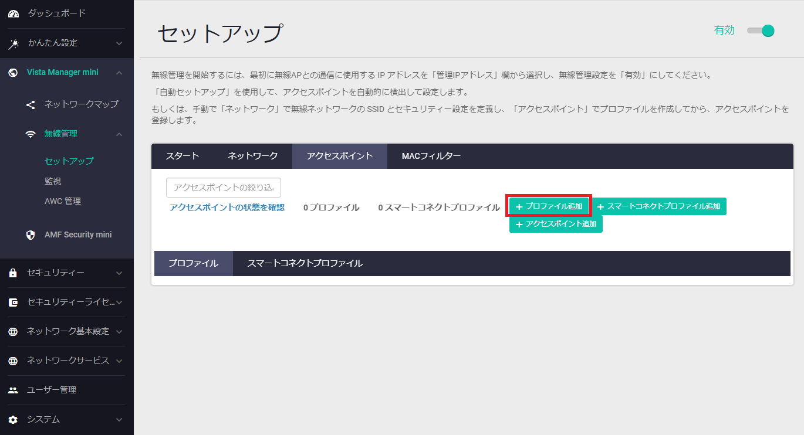Click the security padlock icon
804x435 pixels.
click(13, 273)
